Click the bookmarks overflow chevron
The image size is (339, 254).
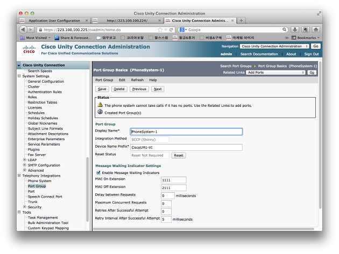pyautogui.click(x=287, y=38)
